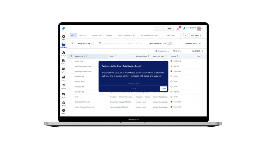Click the Hammarsdale (RSA) title cell
Image resolution: width=266 pixels, height=149 pixels.
(x=119, y=107)
